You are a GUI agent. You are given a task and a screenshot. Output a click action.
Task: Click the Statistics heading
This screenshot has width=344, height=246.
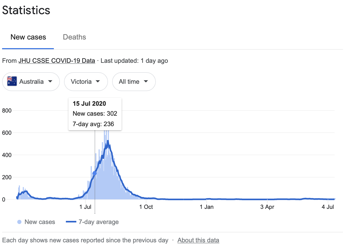[26, 10]
